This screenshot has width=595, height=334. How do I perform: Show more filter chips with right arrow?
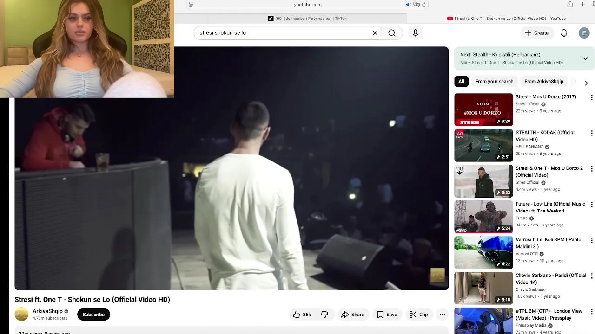[x=586, y=83]
